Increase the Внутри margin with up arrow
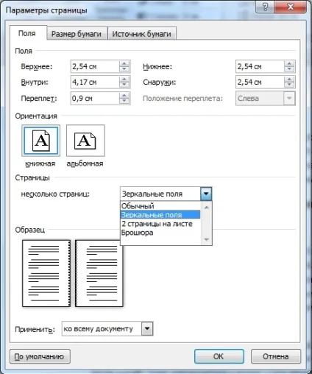 [124, 80]
